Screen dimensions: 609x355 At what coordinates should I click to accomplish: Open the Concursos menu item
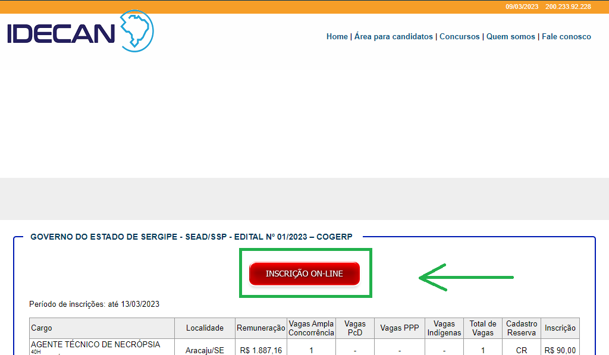pyautogui.click(x=460, y=36)
